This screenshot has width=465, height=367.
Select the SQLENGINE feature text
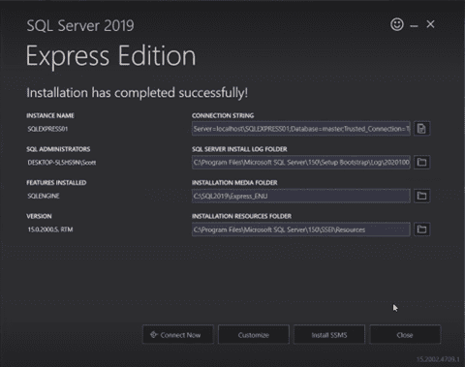pos(44,196)
